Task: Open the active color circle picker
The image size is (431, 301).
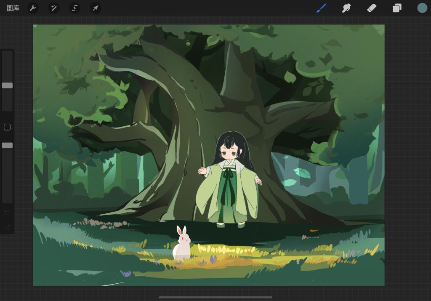Action: click(x=422, y=8)
